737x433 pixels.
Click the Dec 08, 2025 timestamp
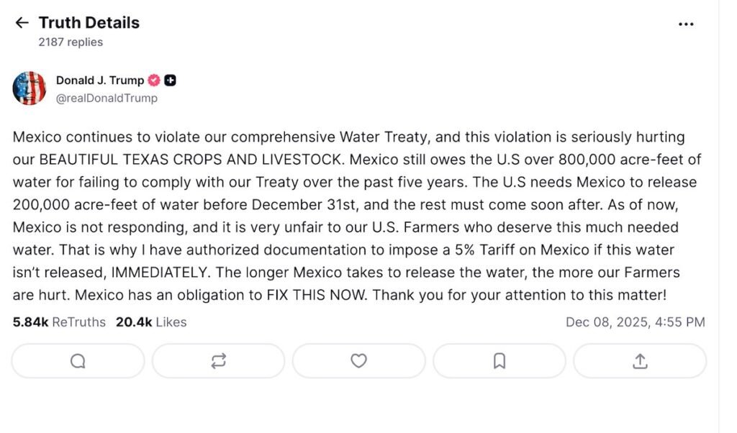point(636,322)
